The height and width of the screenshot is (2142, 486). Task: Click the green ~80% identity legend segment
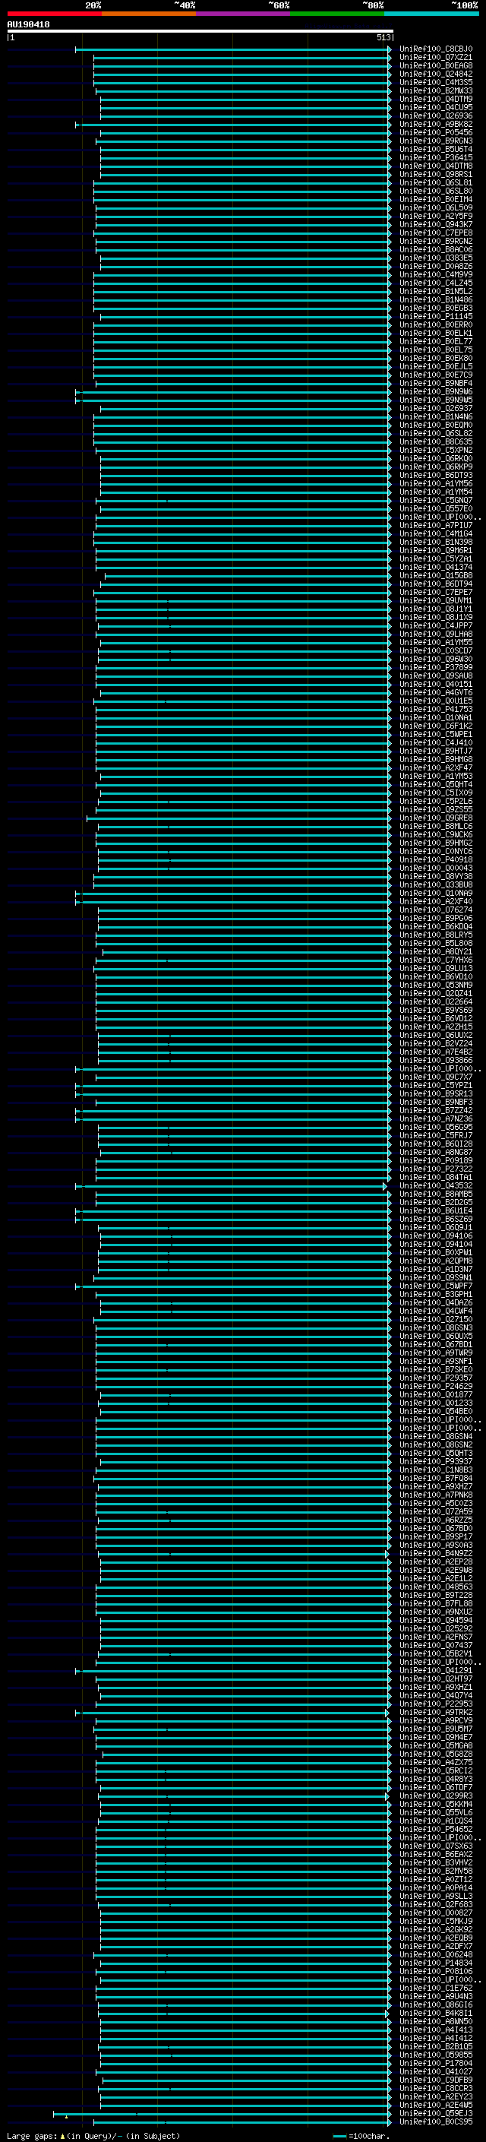pyautogui.click(x=337, y=14)
